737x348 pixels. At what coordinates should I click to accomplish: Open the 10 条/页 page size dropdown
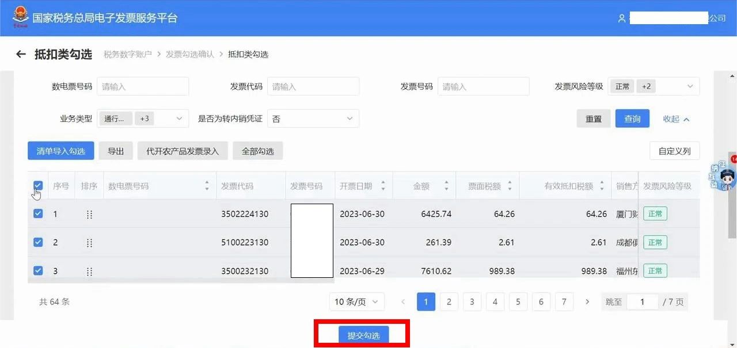pyautogui.click(x=357, y=301)
